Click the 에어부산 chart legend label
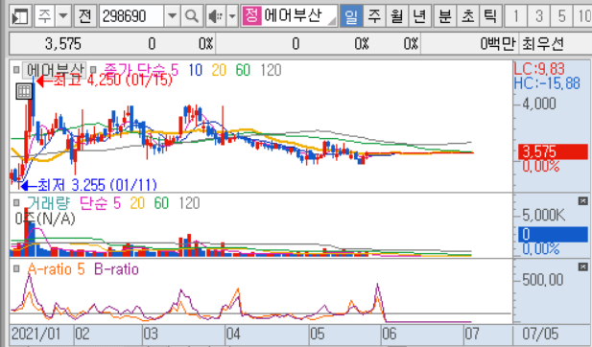The height and width of the screenshot is (347, 592). [x=55, y=70]
